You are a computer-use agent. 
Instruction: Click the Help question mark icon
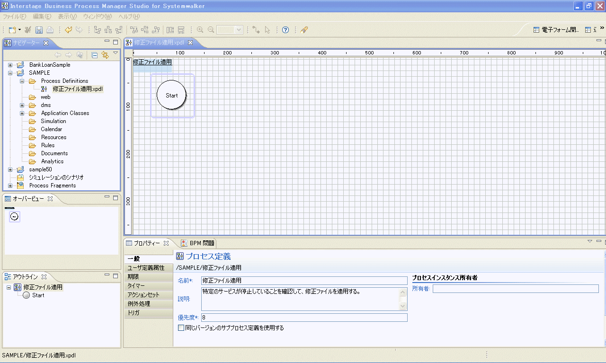[x=285, y=30]
